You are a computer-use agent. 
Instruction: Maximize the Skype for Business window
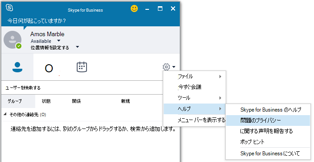(x=160, y=8)
